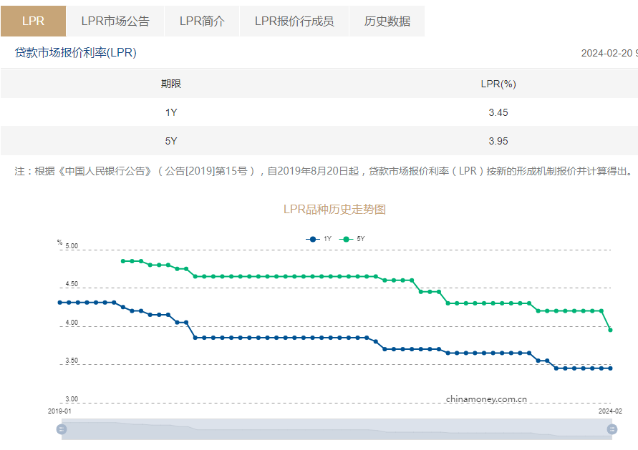Open the LPR tab
Screen dimensions: 638x450
click(x=34, y=21)
